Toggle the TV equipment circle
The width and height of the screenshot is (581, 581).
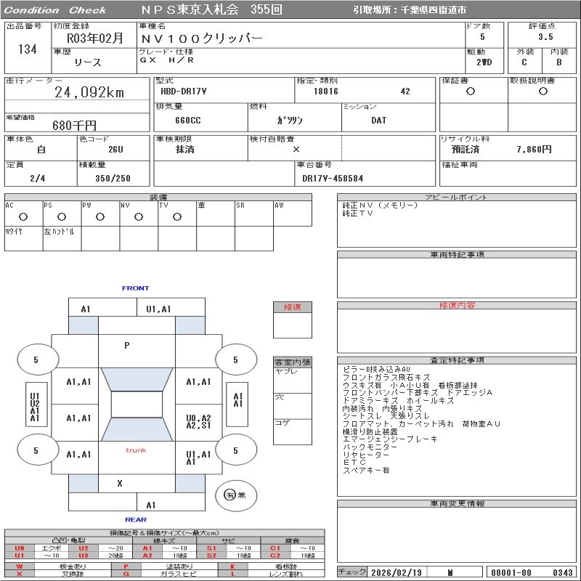coord(176,216)
